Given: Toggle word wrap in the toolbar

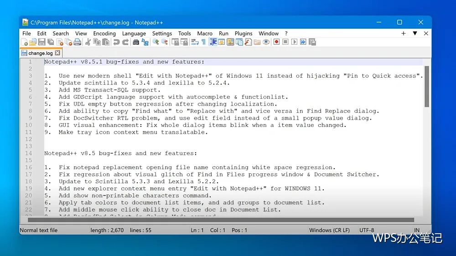Looking at the screenshot, I should click(195, 42).
